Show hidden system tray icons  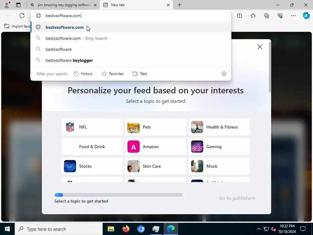259,229
